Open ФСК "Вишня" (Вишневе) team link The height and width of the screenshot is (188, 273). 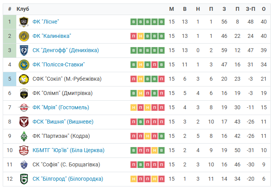63,122
